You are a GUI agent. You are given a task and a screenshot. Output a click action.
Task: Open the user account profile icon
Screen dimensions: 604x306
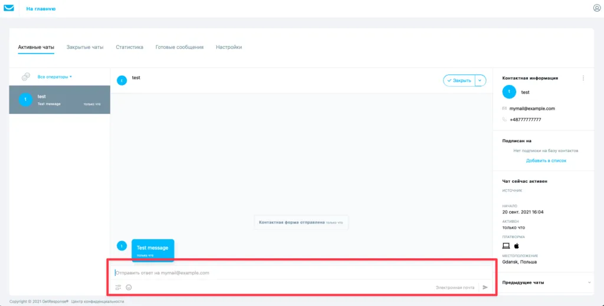[597, 8]
